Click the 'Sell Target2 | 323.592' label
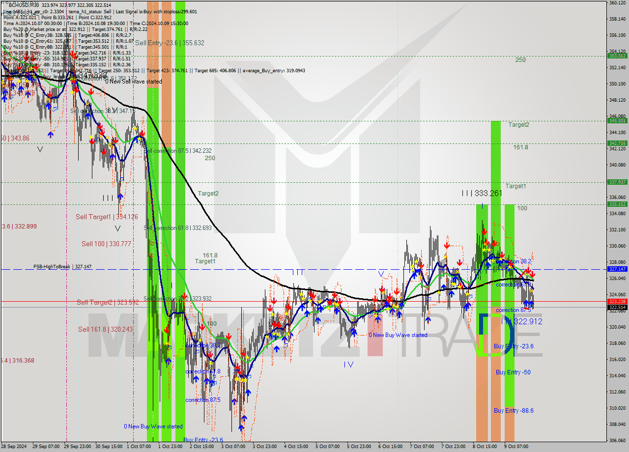Image resolution: width=629 pixels, height=452 pixels. [108, 303]
